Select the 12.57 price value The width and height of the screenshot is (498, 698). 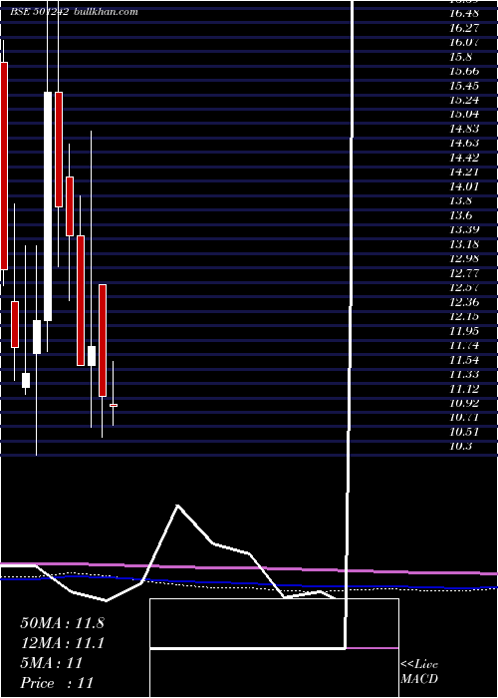(464, 287)
